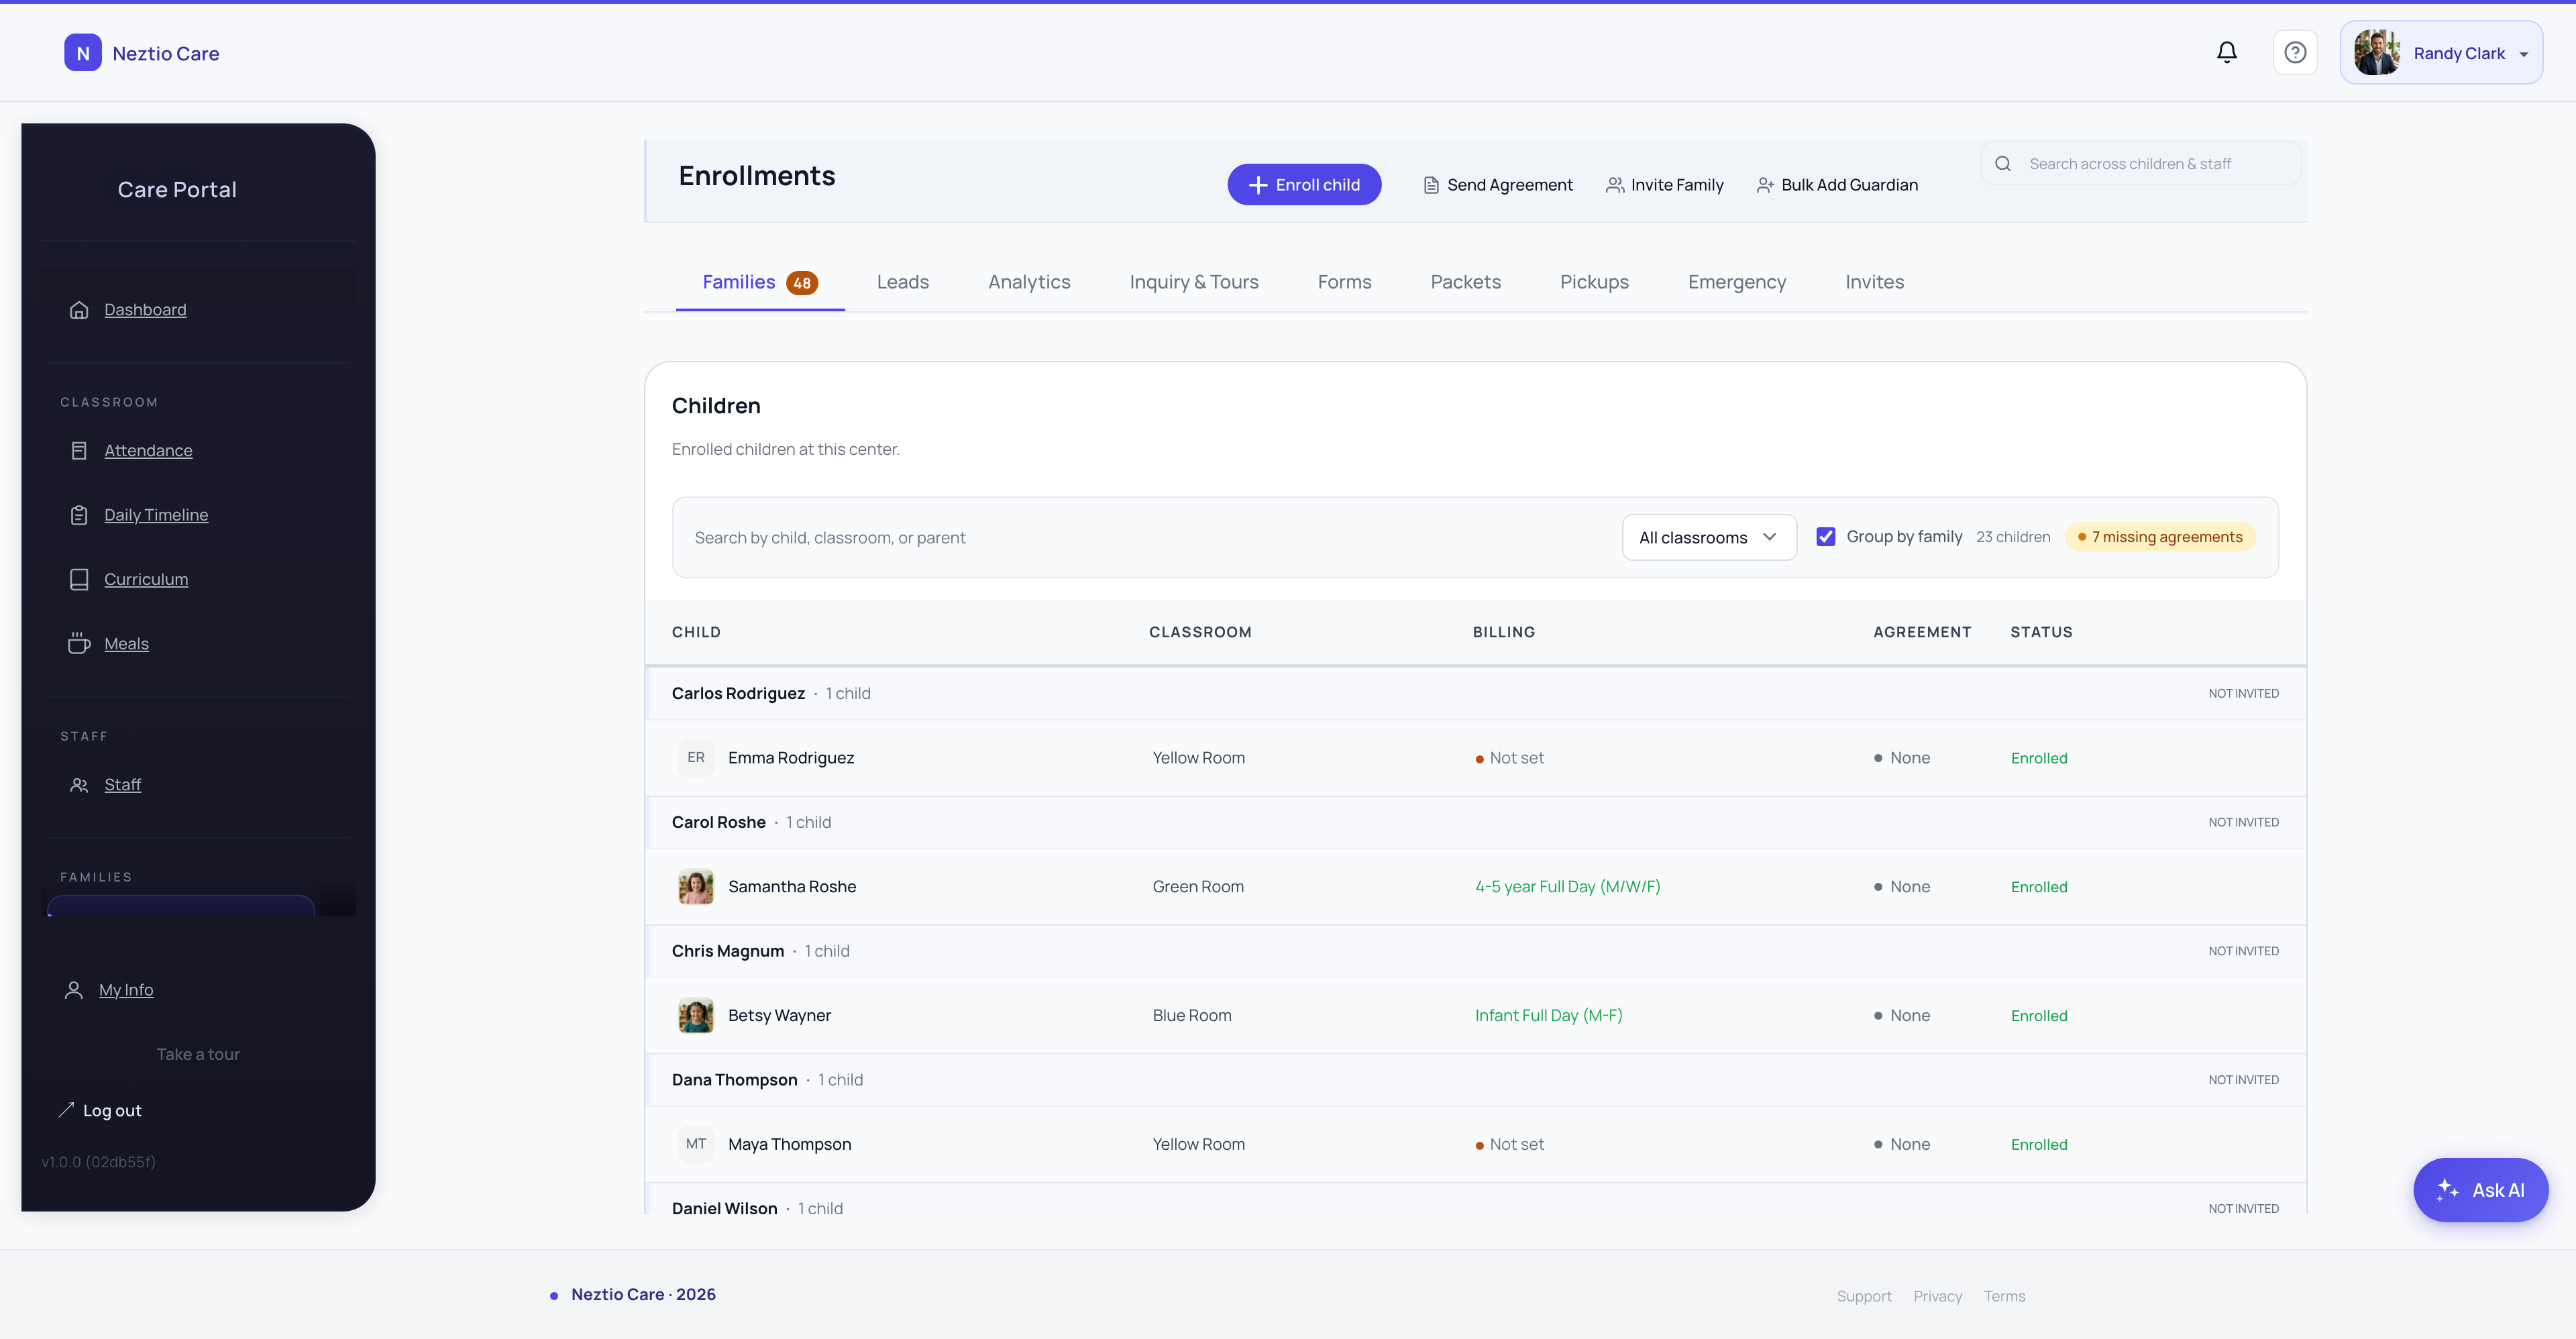2576x1339 pixels.
Task: Click Betsy Wayner's avatar photo
Action: 696,1015
